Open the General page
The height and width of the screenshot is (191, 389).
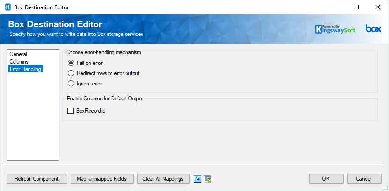click(18, 54)
